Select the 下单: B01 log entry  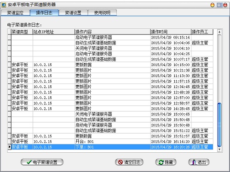(x=112, y=147)
